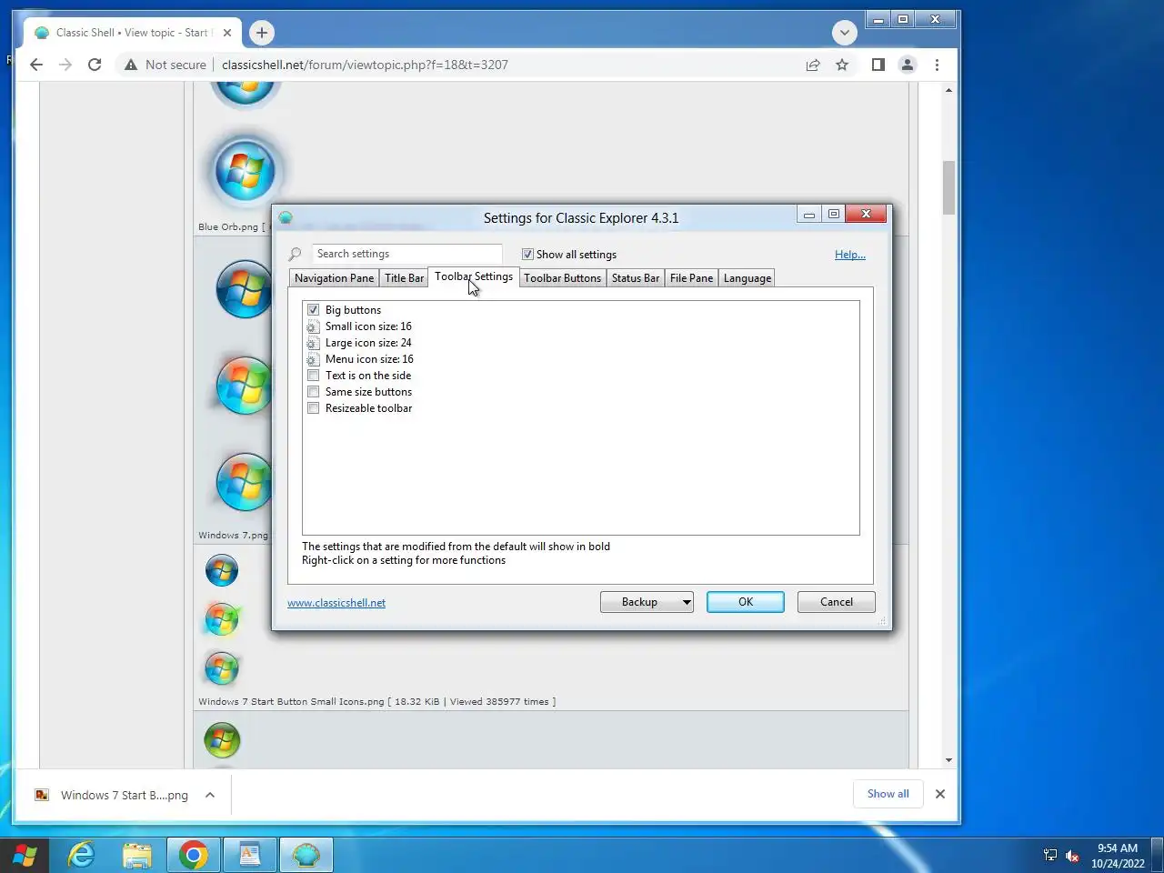Viewport: 1164px width, 873px height.
Task: Click the tab search chevron in Chrome
Action: [x=844, y=33]
